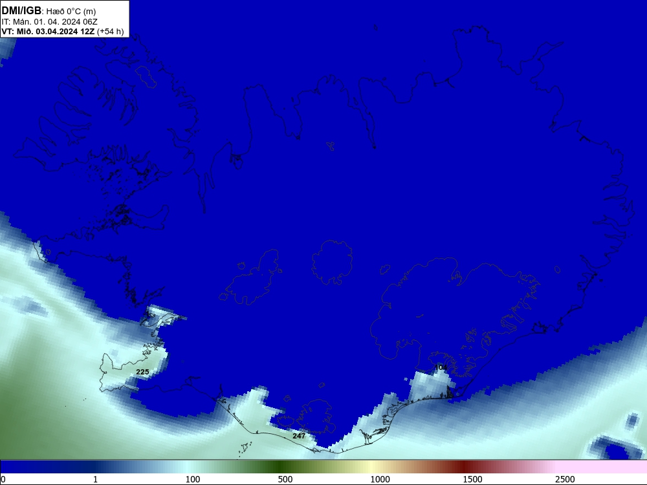Click the map value 225
647x485 pixels.
point(142,372)
